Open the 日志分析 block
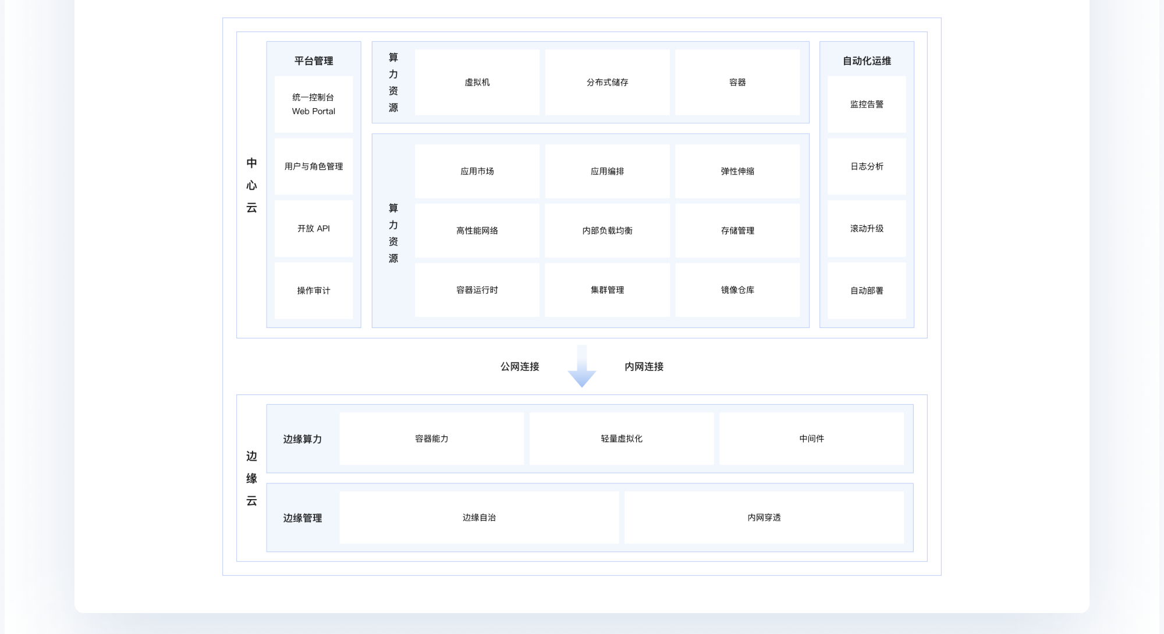 (x=867, y=166)
